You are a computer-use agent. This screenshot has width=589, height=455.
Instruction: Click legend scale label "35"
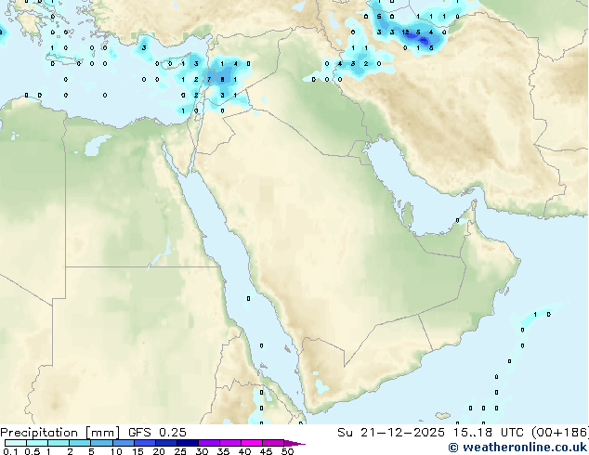click(x=223, y=451)
